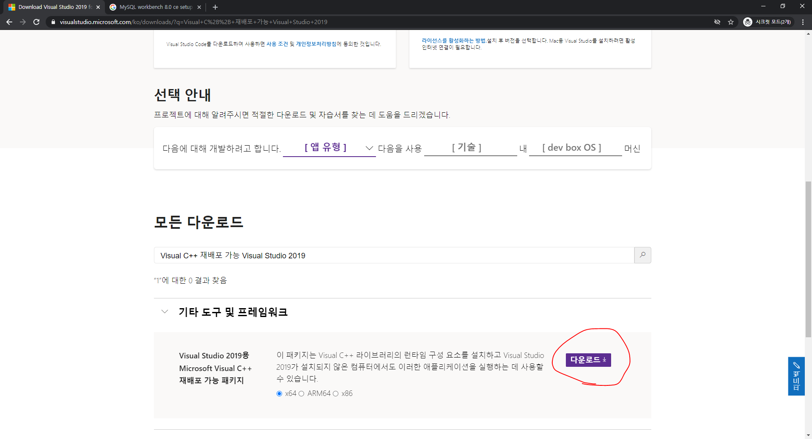Click the browser forward arrow
This screenshot has height=439, width=812.
coord(23,22)
